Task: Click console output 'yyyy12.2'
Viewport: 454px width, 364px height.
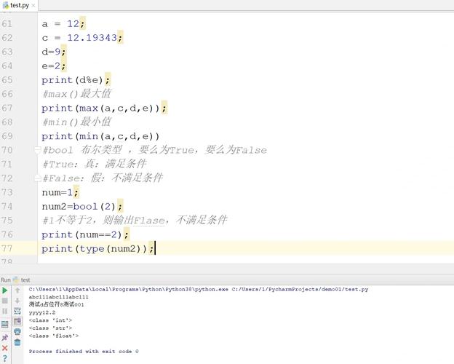Action: (42, 313)
